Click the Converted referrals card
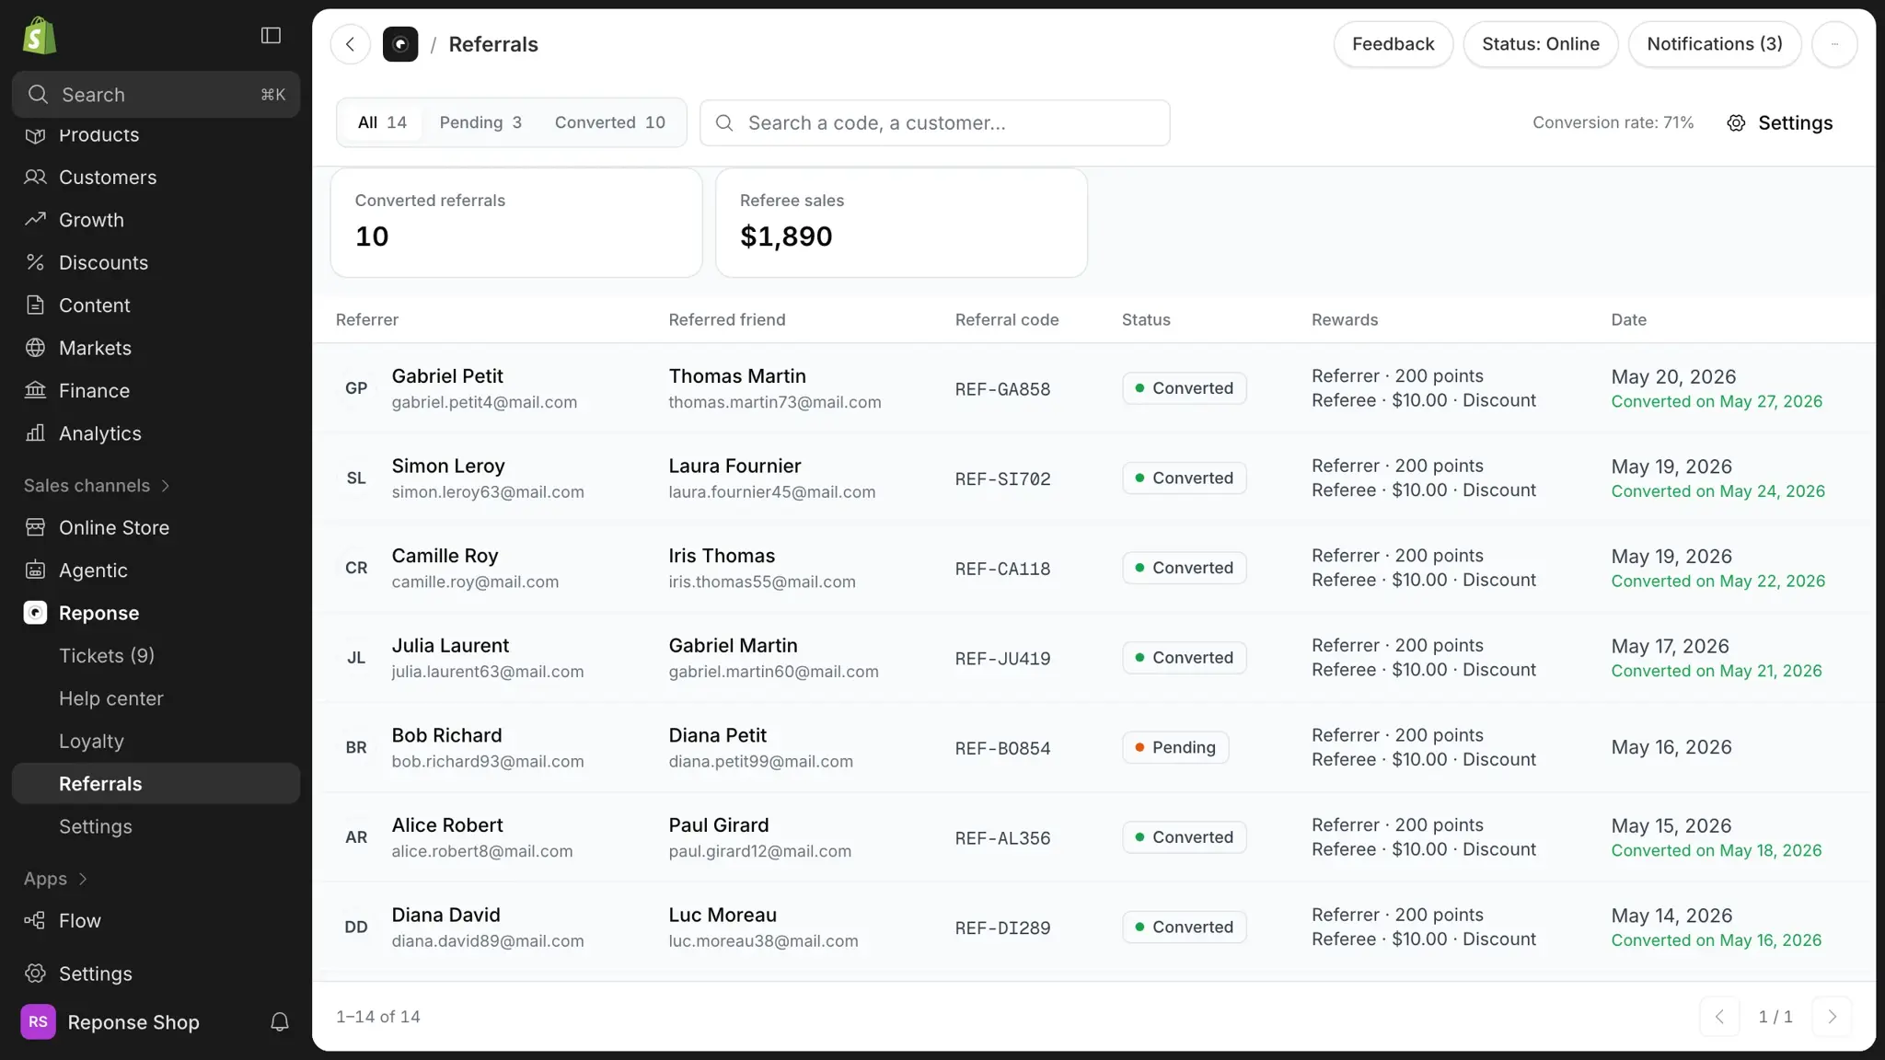 pyautogui.click(x=516, y=223)
